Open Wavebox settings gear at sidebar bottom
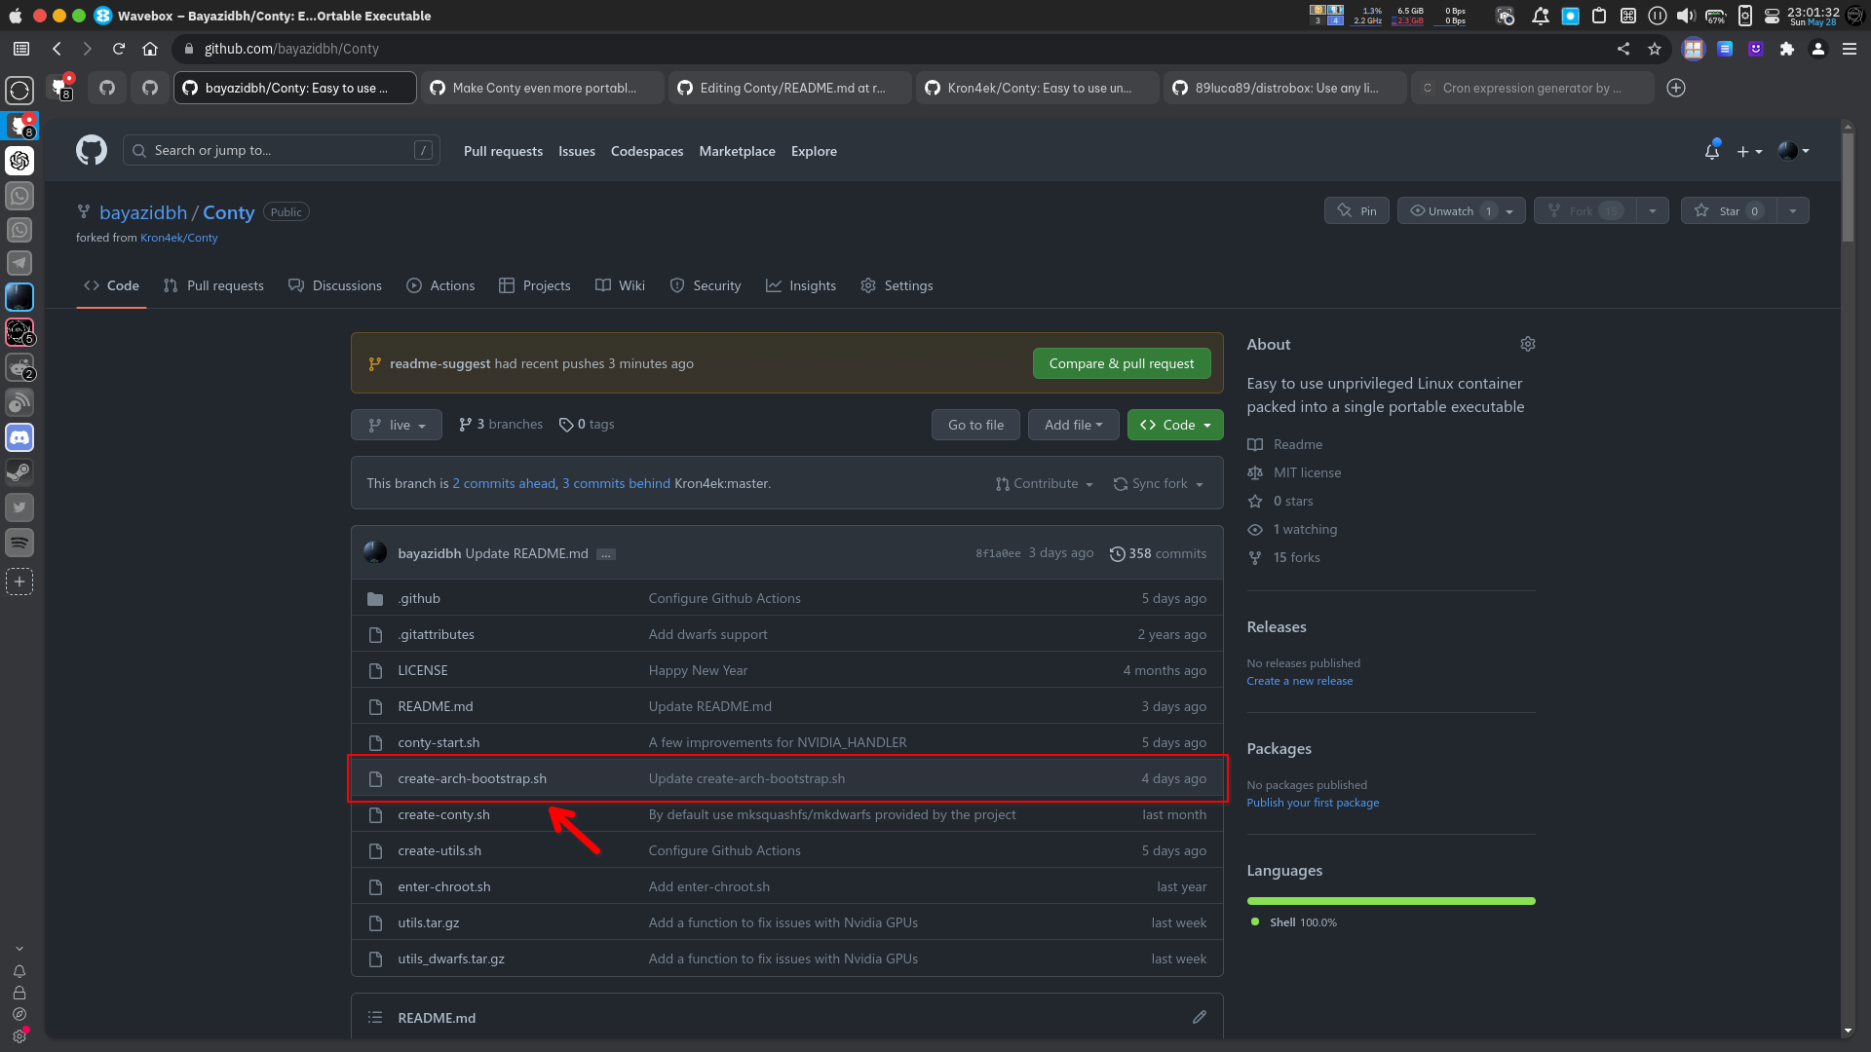This screenshot has height=1052, width=1871. coord(19,1036)
